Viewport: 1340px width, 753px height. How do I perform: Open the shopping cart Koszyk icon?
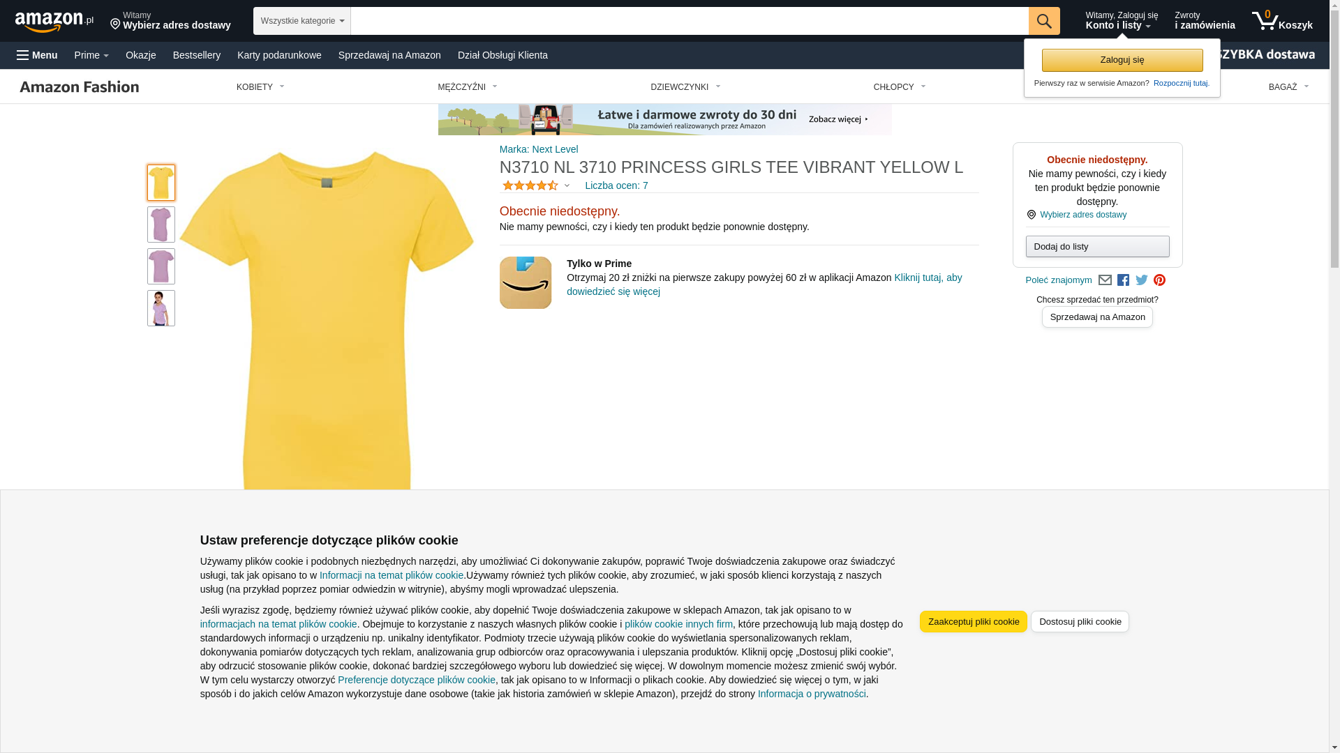tap(1281, 21)
